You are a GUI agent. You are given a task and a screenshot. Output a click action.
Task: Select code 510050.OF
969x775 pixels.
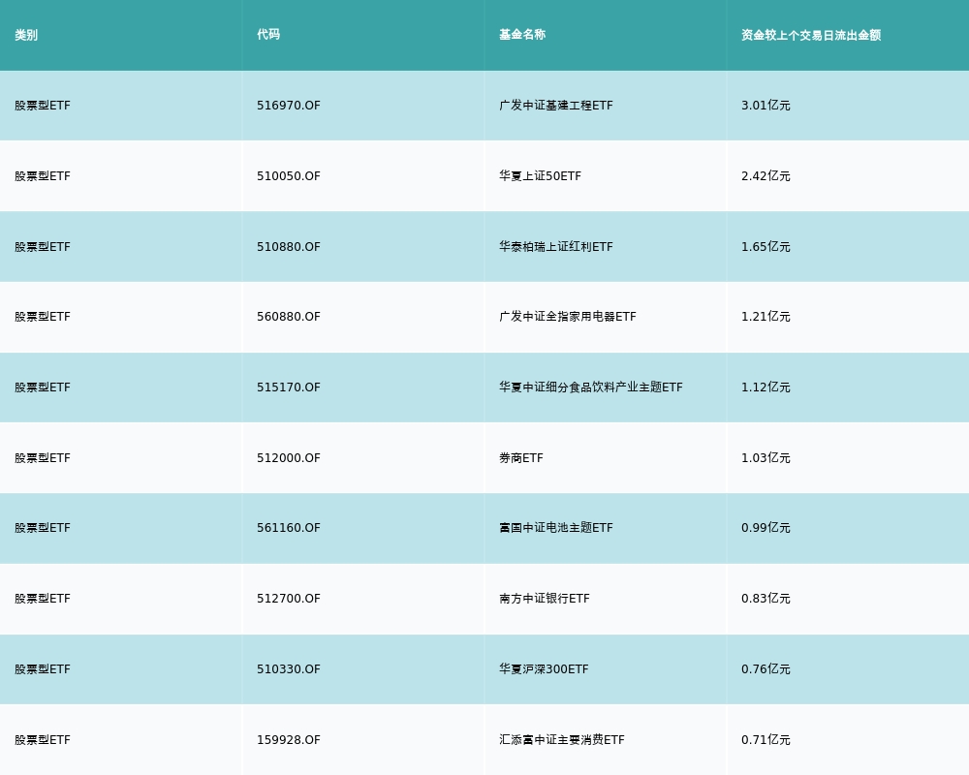(289, 176)
